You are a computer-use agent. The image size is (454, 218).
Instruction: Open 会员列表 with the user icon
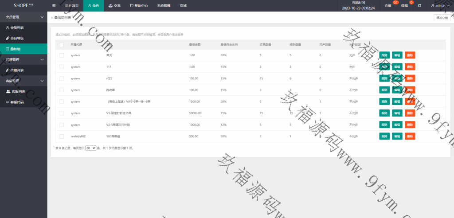pyautogui.click(x=17, y=27)
